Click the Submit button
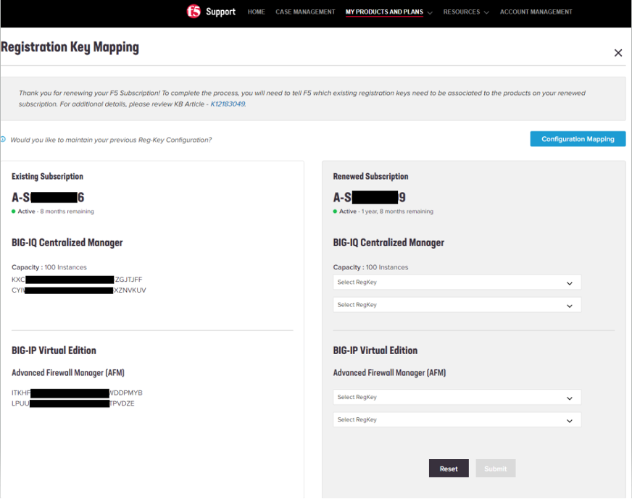This screenshot has height=499, width=632. [x=495, y=469]
